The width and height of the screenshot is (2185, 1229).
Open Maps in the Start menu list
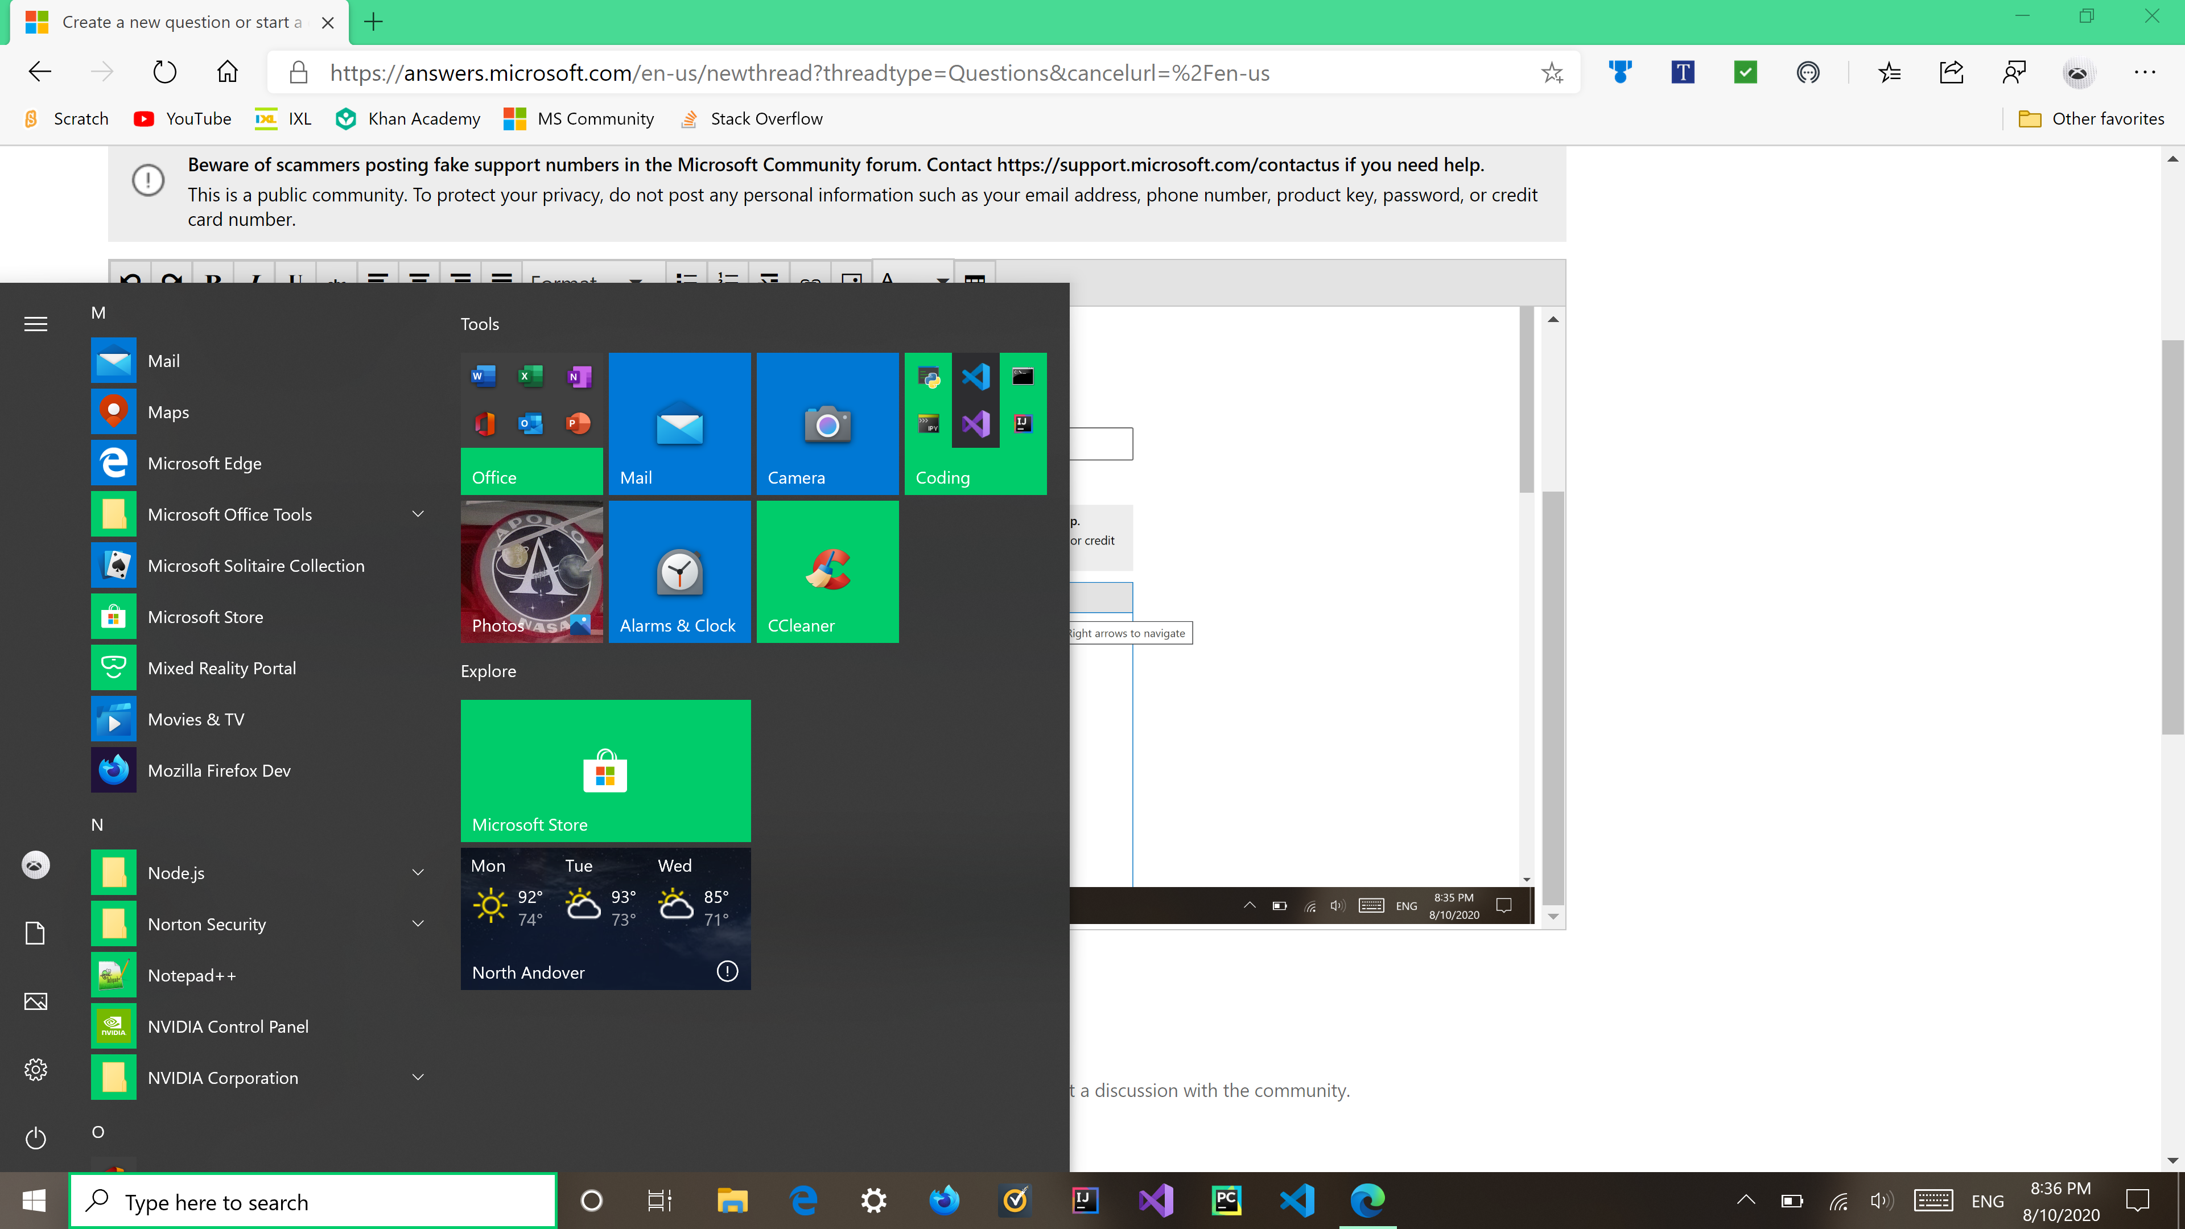click(259, 412)
